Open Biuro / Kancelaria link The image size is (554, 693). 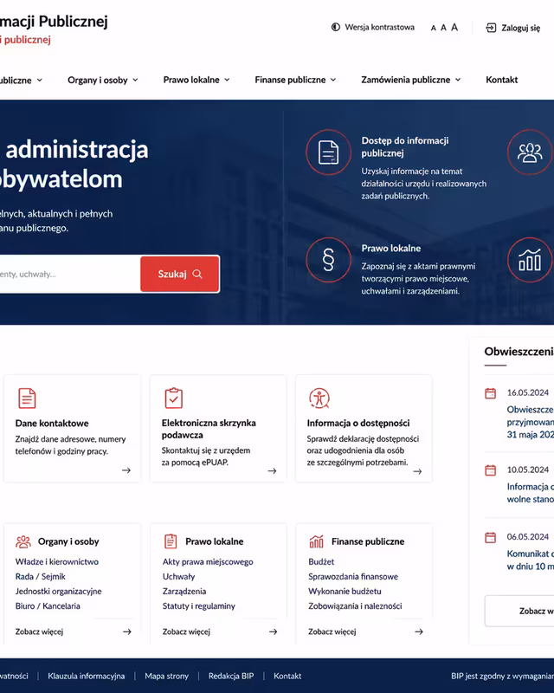48,606
